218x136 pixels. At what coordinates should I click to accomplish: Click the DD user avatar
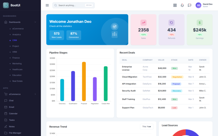(198, 5)
